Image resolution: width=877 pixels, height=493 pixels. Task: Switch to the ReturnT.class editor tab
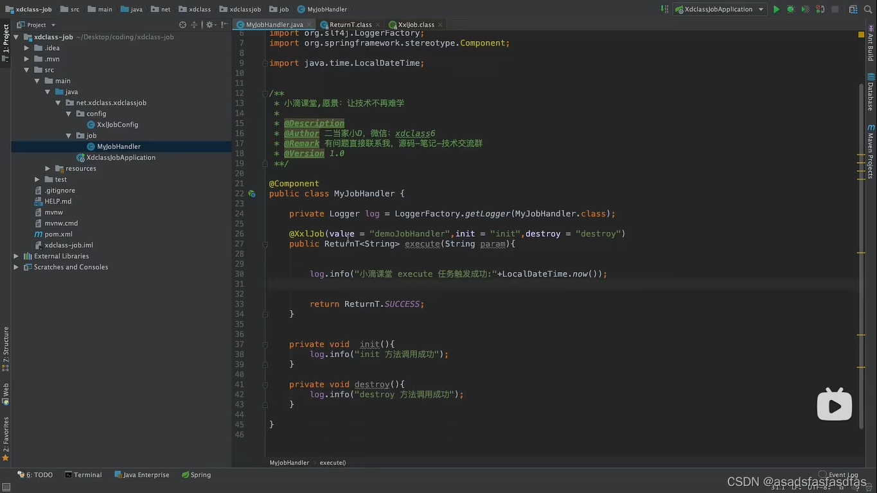[351, 24]
